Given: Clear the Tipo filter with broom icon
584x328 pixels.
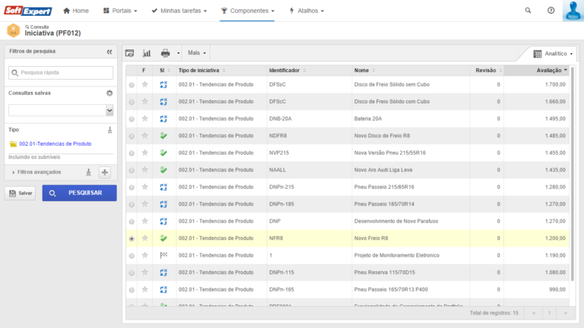Looking at the screenshot, I should tap(109, 129).
